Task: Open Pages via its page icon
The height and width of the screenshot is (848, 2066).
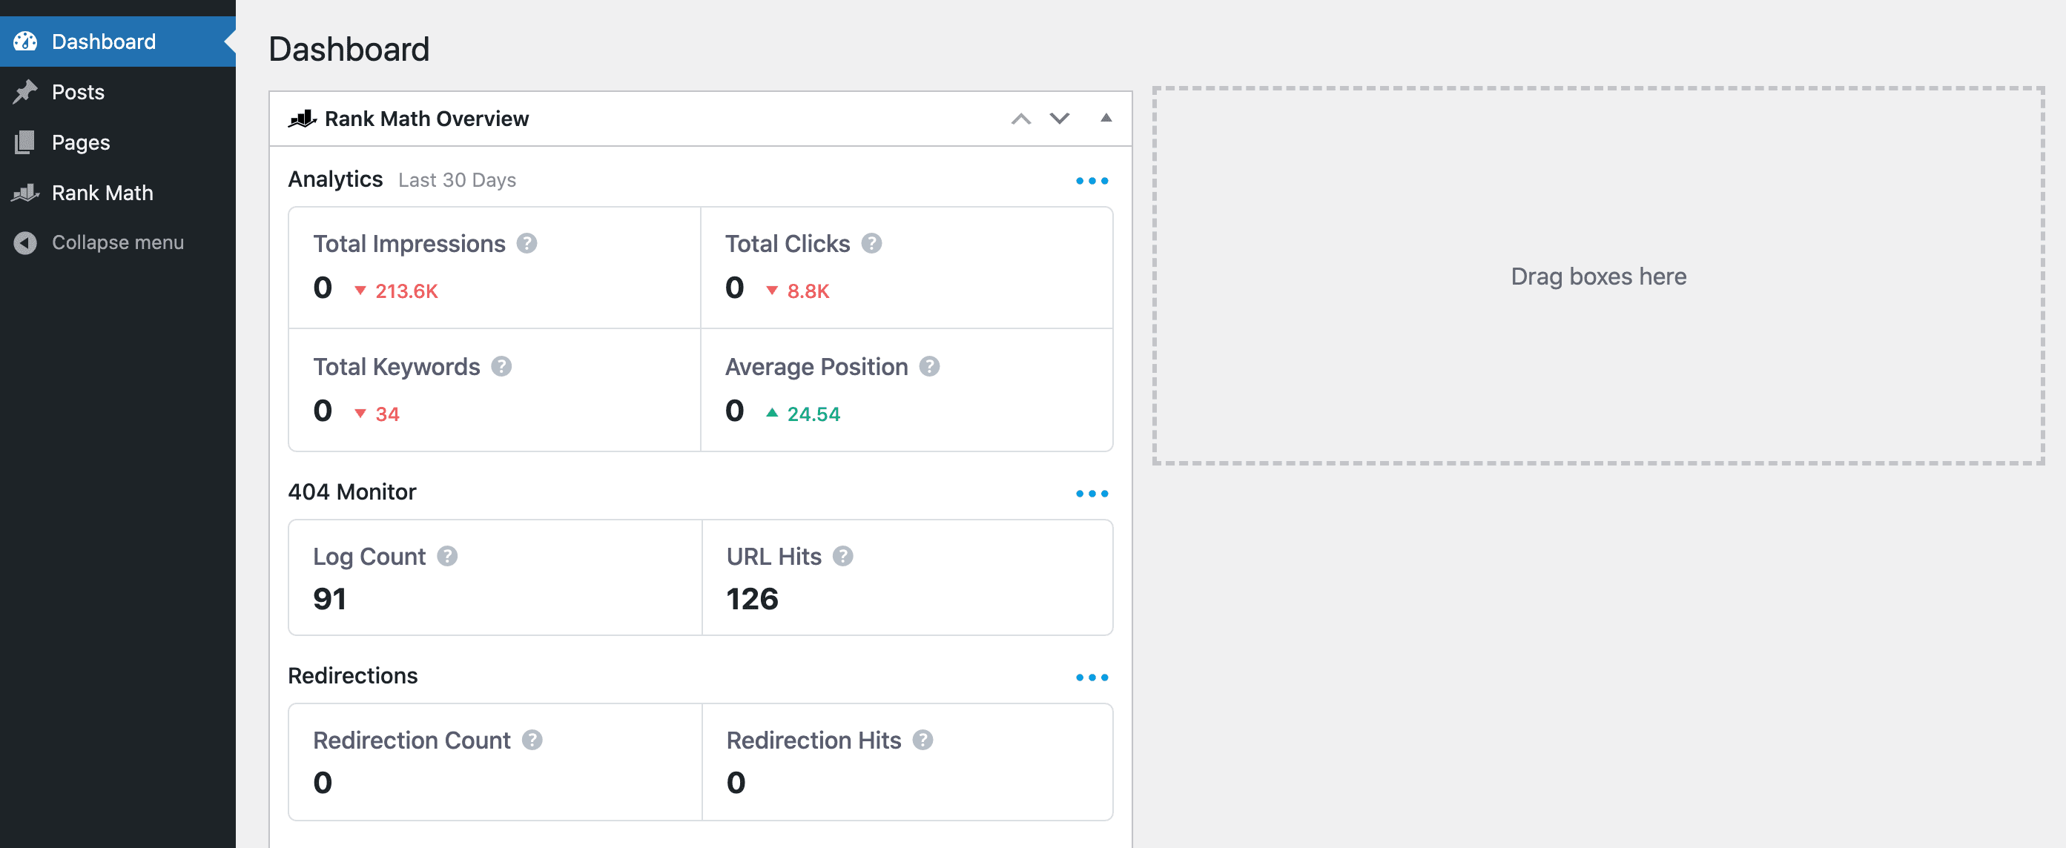Action: pos(25,142)
